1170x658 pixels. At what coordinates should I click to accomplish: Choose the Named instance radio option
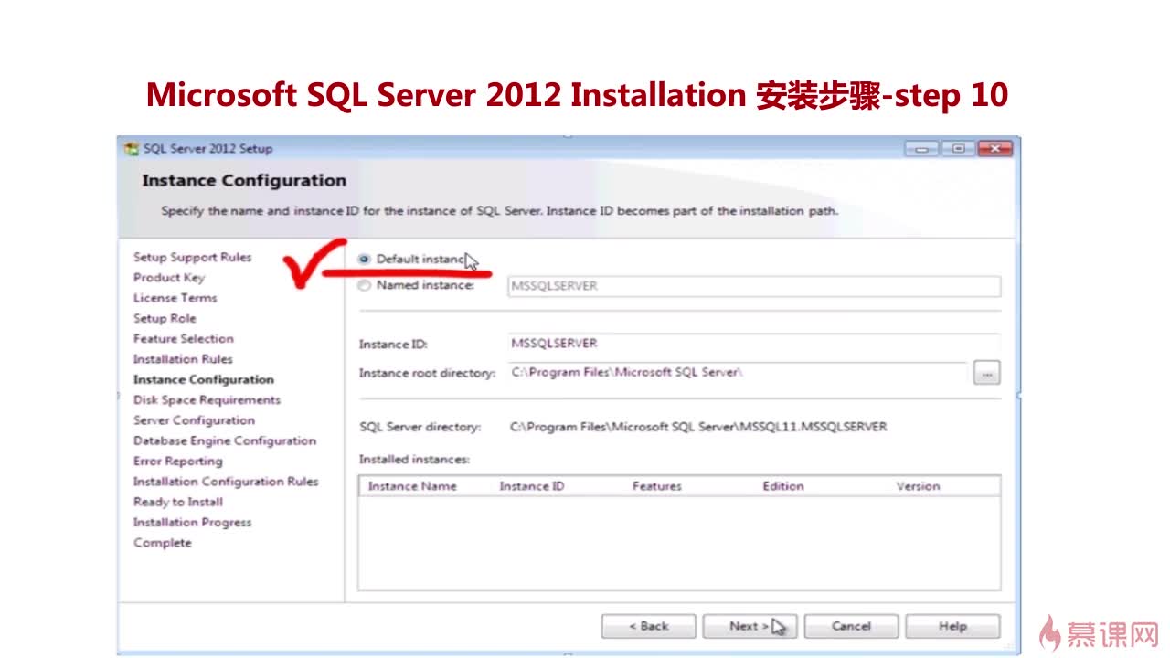(x=365, y=286)
